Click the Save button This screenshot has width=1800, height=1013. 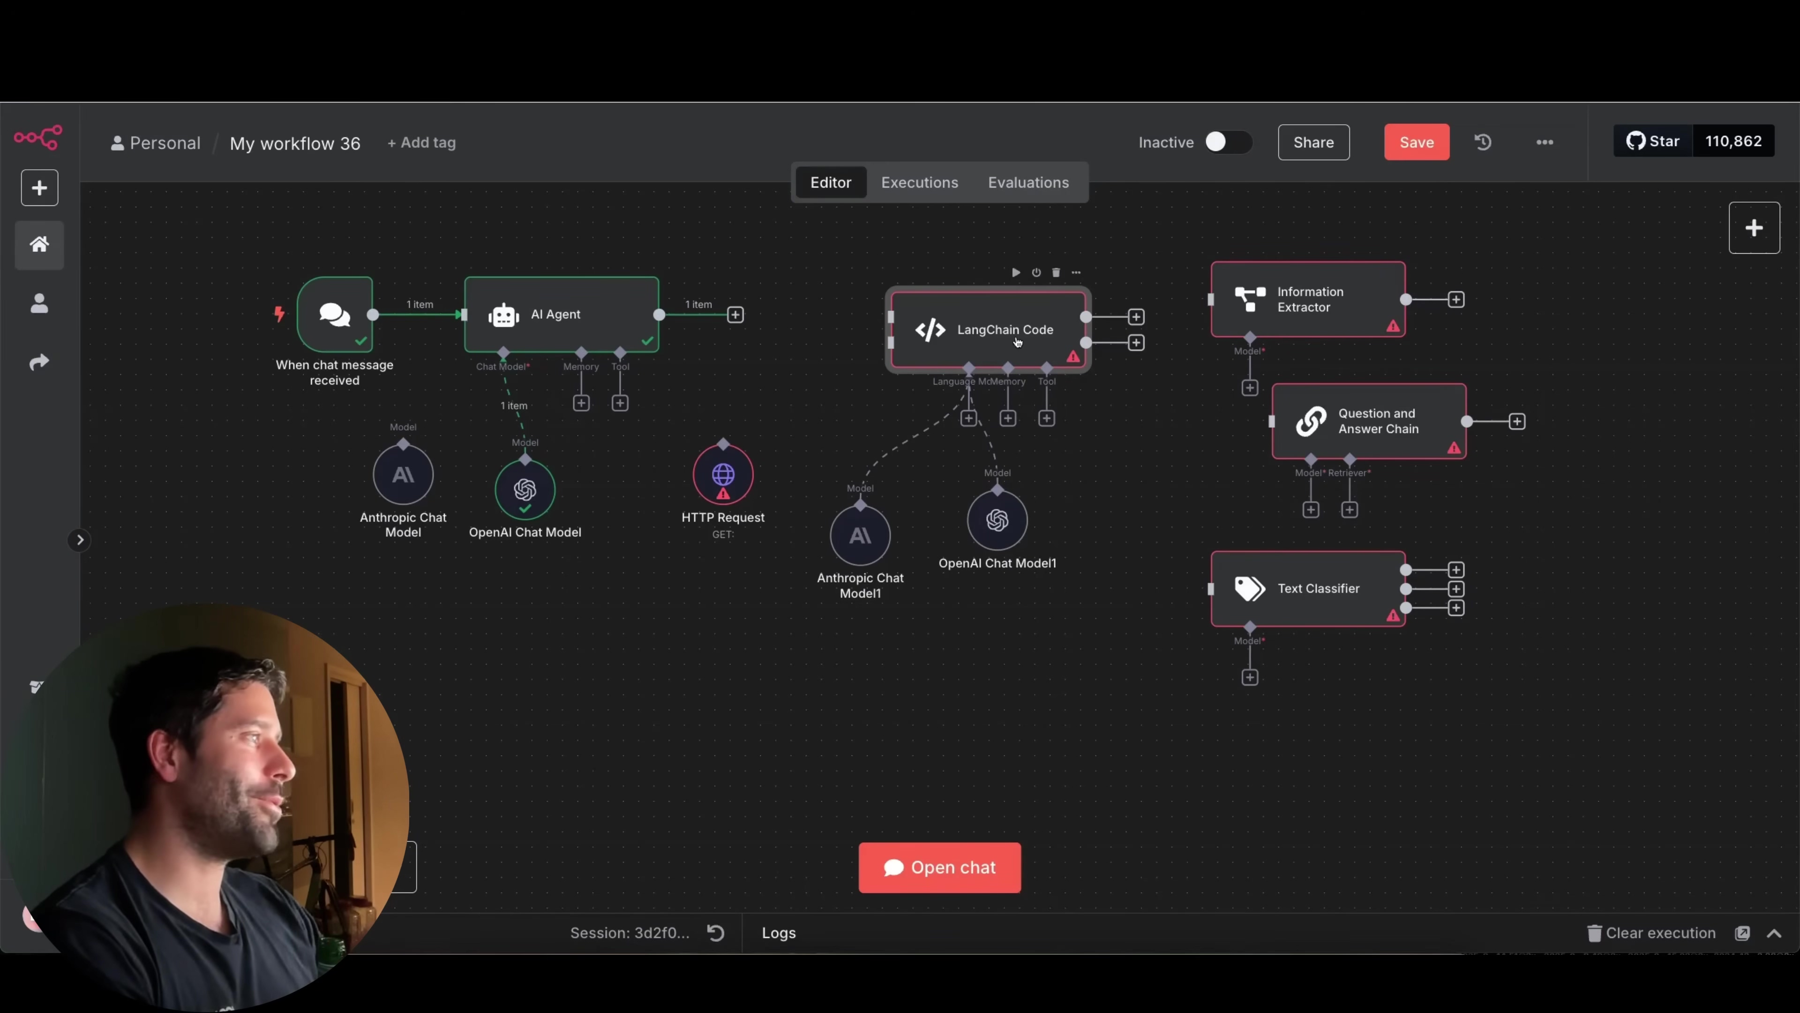pyautogui.click(x=1417, y=142)
